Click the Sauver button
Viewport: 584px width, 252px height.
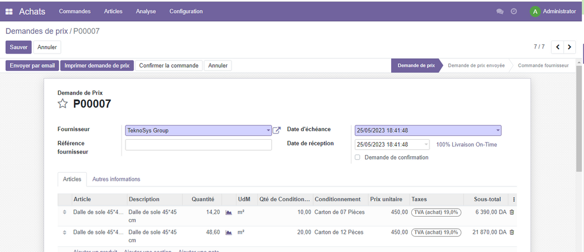(18, 47)
